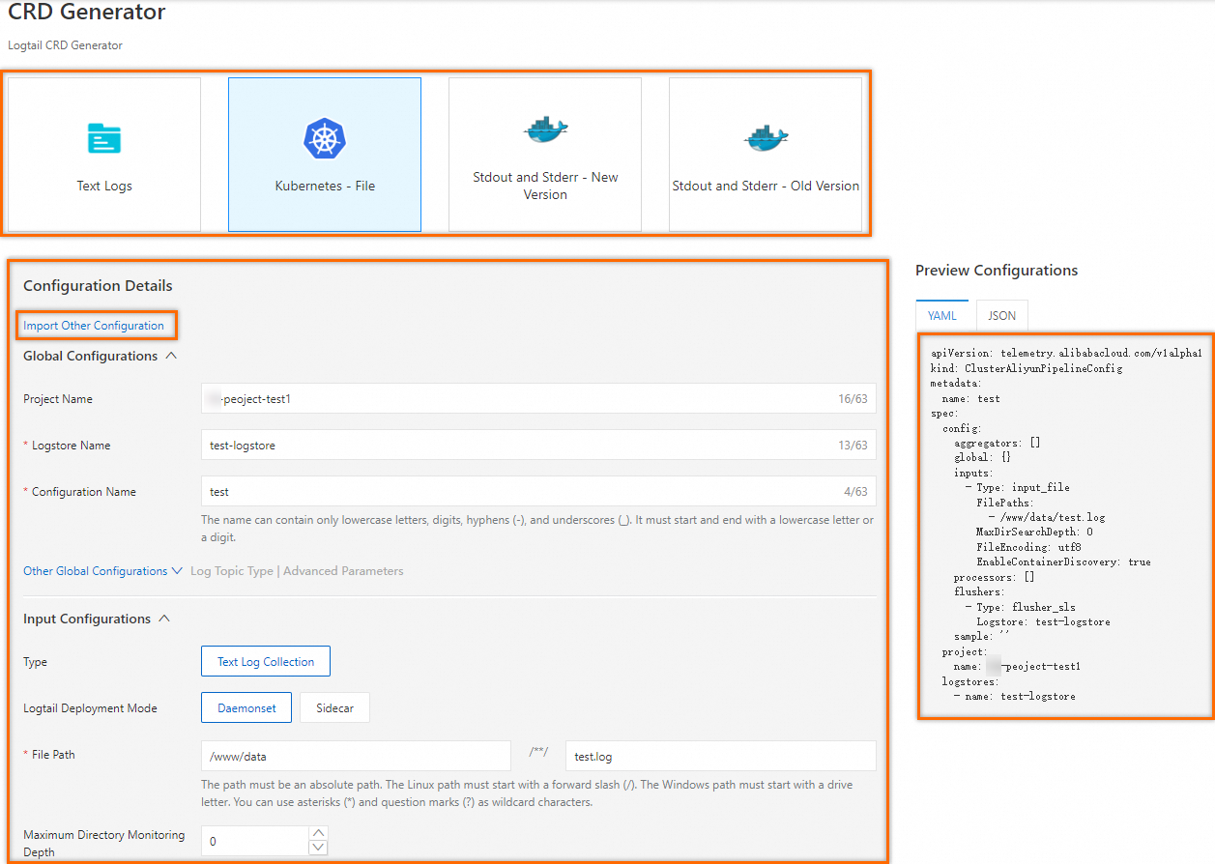This screenshot has height=864, width=1215.
Task: Select the Text Logs card
Action: 104,155
